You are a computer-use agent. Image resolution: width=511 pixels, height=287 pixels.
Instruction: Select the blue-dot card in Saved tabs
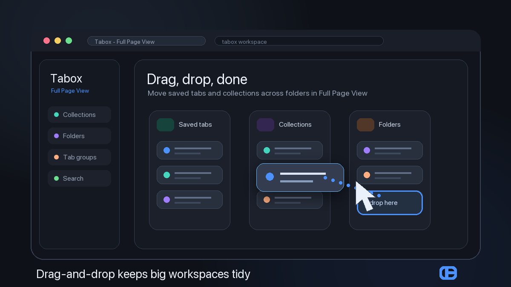point(189,150)
